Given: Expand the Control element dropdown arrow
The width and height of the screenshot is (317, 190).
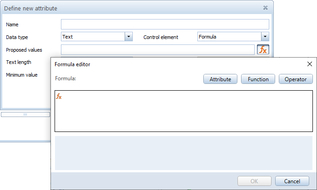Looking at the screenshot, I should [x=265, y=37].
